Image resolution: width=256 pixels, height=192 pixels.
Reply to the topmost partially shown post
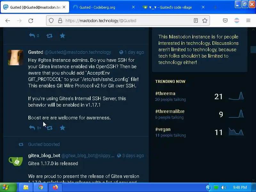[32, 36]
